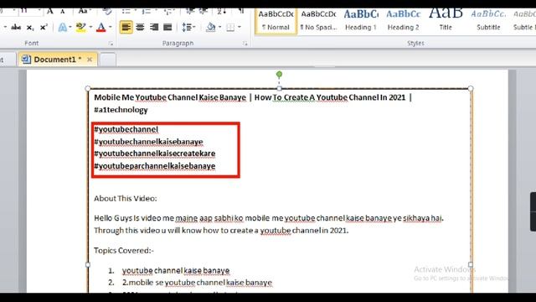This screenshot has width=536, height=302.
Task: Clear all formatting eraser icon
Action: tap(107, 12)
